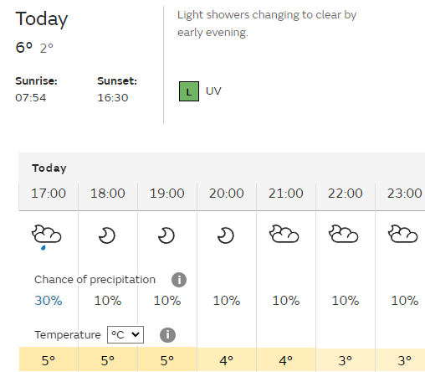Click the 4° temperature cell for 20:00

(227, 359)
